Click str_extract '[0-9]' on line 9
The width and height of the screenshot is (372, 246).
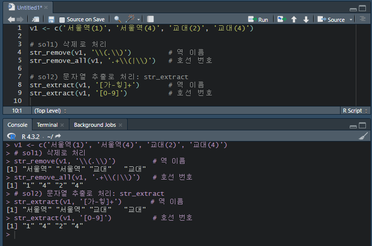tap(78, 93)
